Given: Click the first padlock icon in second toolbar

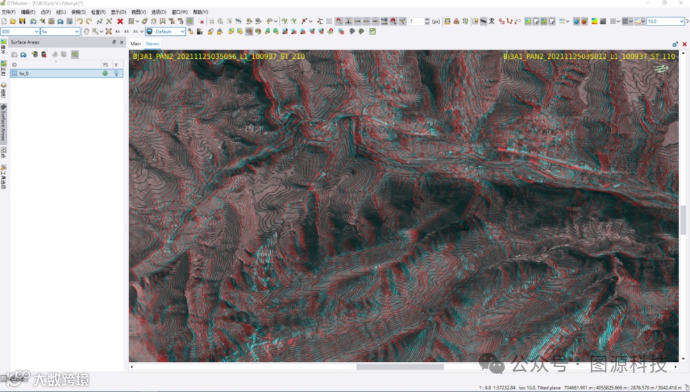Looking at the screenshot, I should 210,32.
